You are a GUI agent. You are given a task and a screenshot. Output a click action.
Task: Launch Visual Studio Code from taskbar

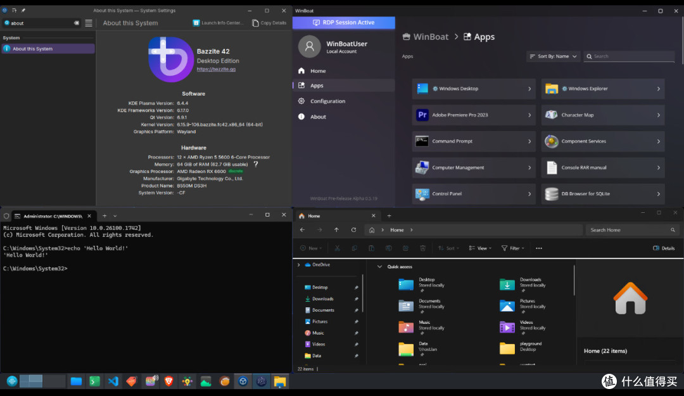pyautogui.click(x=113, y=381)
